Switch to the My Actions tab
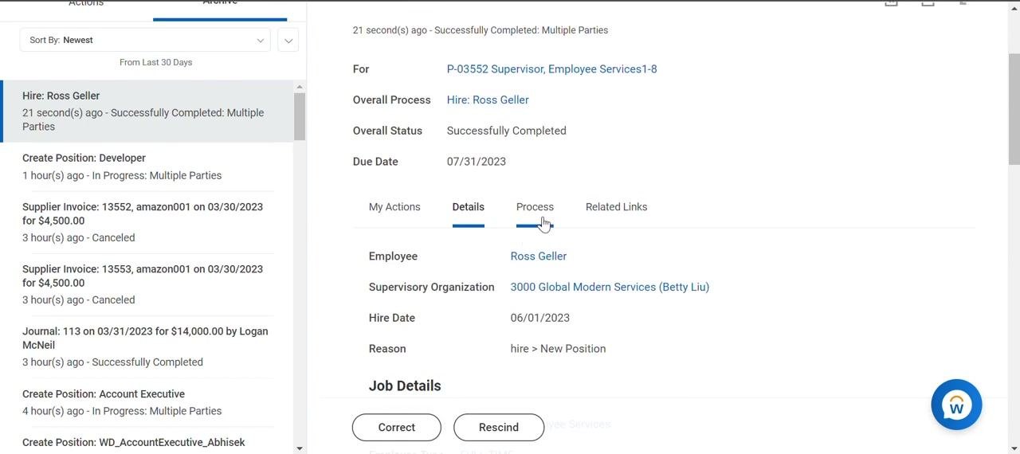Viewport: 1020px width, 454px height. tap(394, 207)
